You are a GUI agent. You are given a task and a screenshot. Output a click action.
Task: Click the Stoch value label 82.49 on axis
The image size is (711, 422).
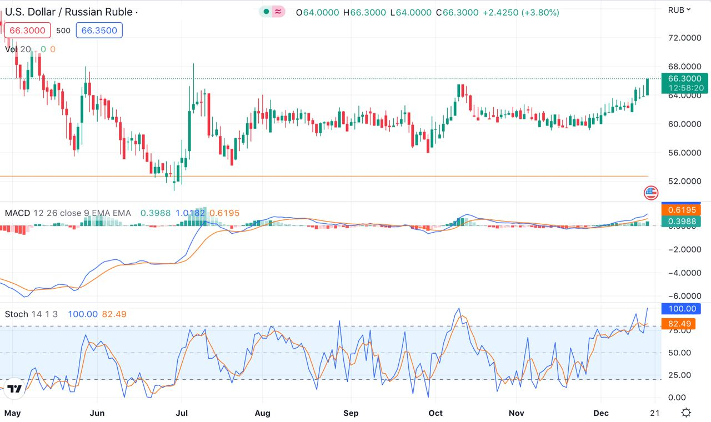point(679,324)
